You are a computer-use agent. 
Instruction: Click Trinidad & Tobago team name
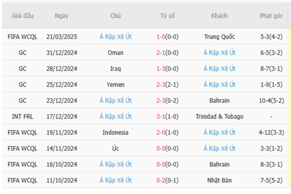click(x=219, y=117)
